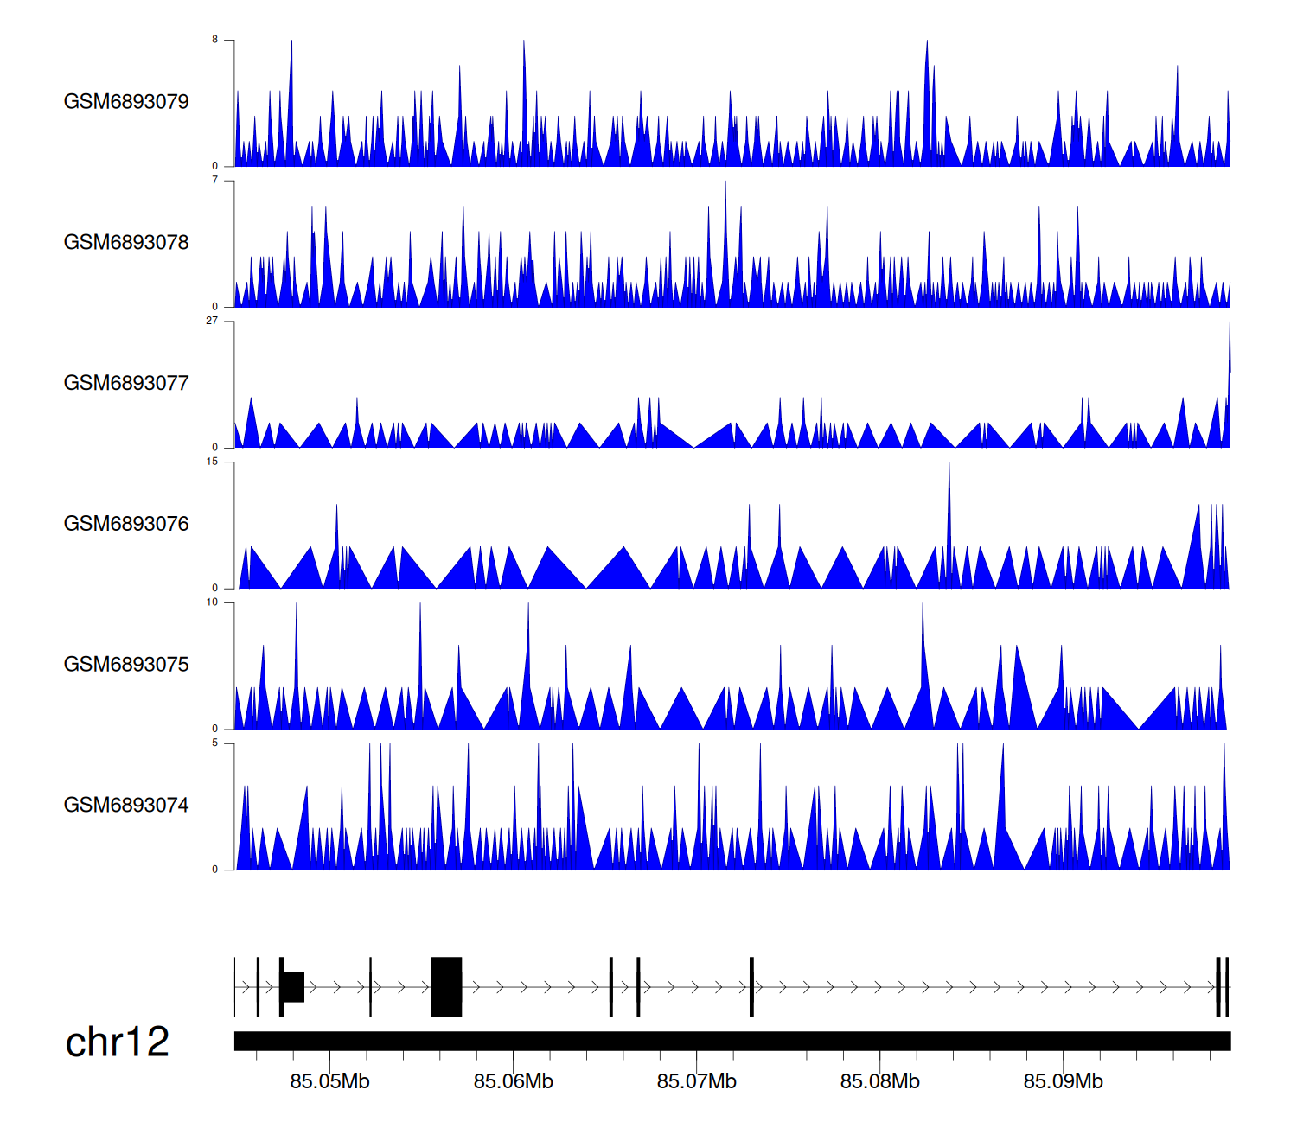Click the 85.05Mb axis position label
Viewport: 1297px width, 1141px height.
[x=329, y=1082]
